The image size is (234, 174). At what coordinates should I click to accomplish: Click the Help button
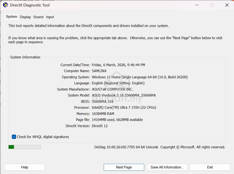(24, 167)
